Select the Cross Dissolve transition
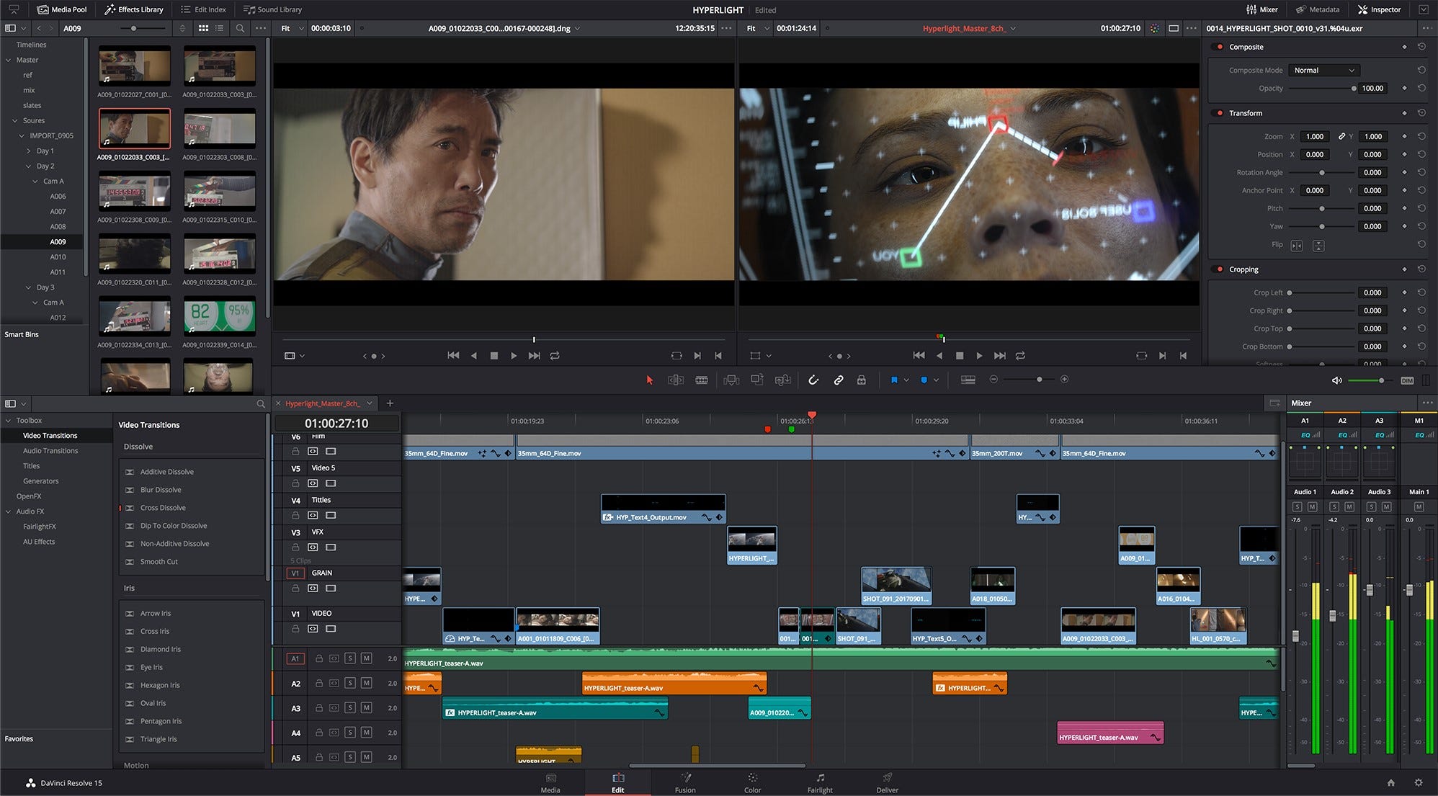Viewport: 1438px width, 796px height. tap(164, 507)
